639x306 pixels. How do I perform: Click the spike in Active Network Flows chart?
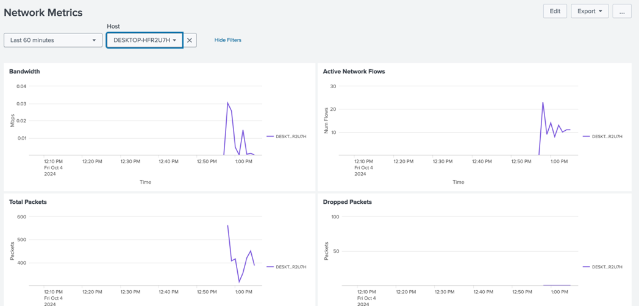543,103
